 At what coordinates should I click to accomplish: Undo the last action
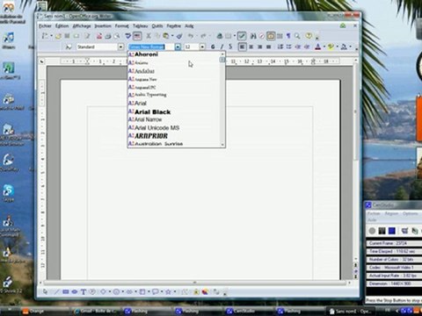coord(191,36)
